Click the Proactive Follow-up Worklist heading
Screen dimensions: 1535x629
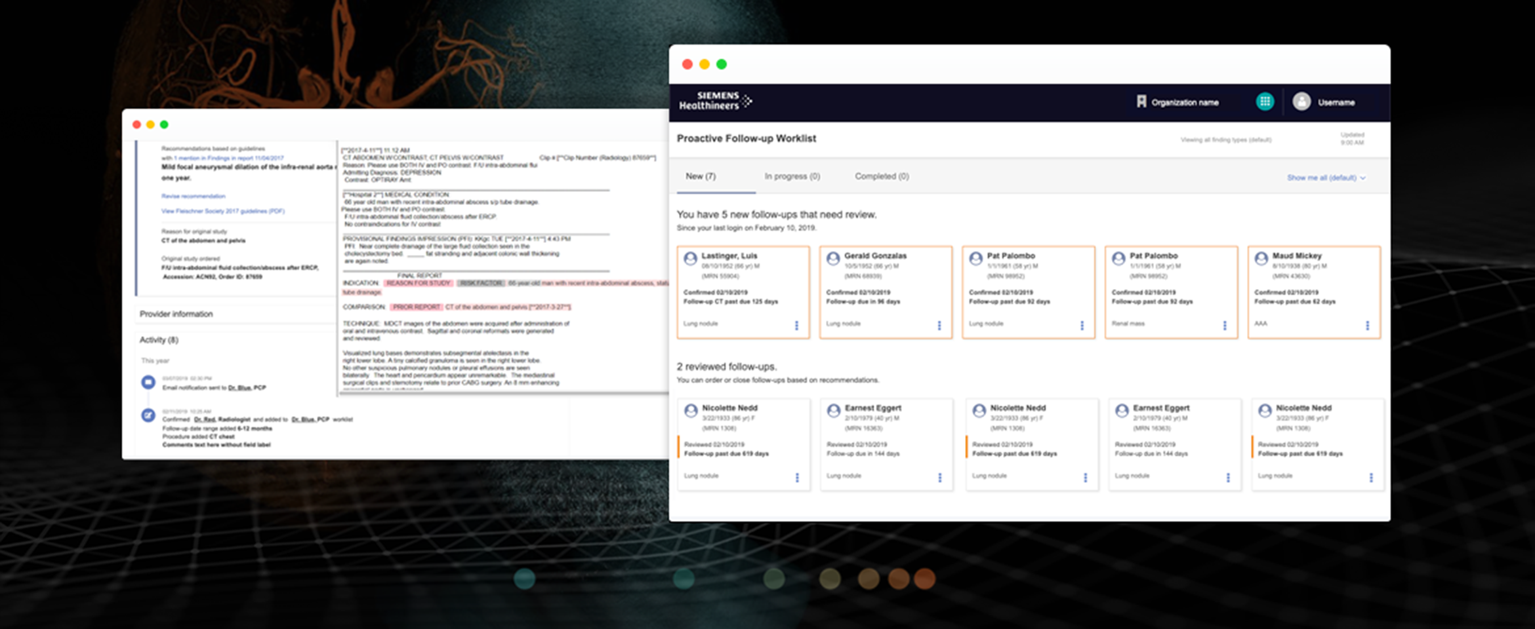[747, 138]
